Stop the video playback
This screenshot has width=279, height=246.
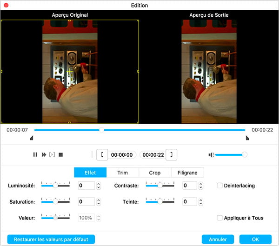(x=60, y=154)
